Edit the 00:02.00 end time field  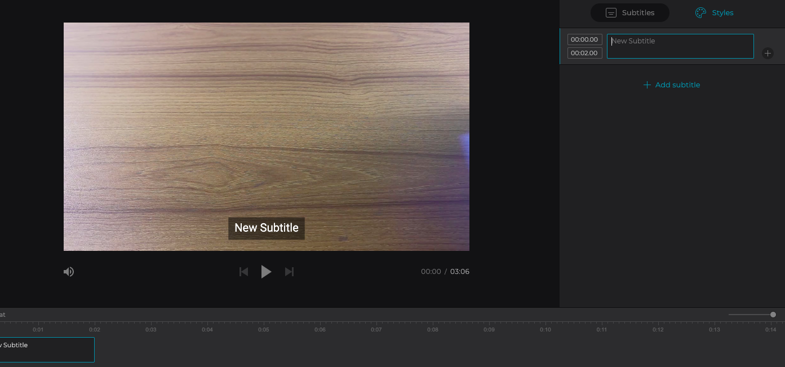pos(584,53)
